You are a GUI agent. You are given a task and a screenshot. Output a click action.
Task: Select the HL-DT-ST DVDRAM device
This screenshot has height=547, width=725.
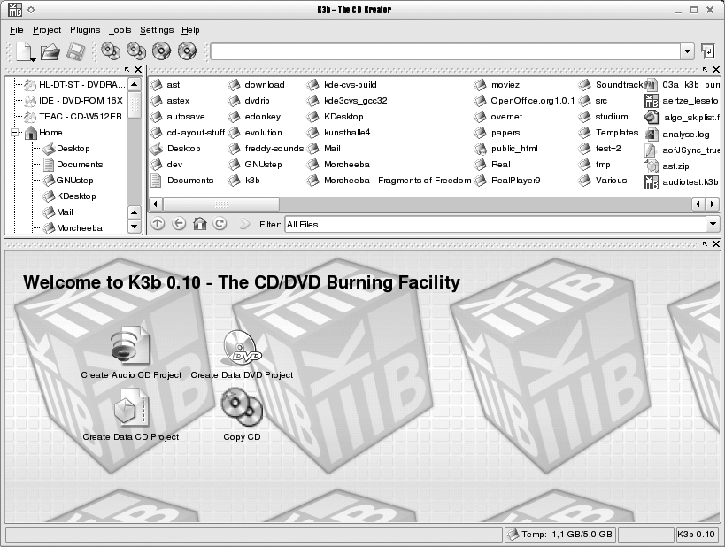tap(75, 85)
